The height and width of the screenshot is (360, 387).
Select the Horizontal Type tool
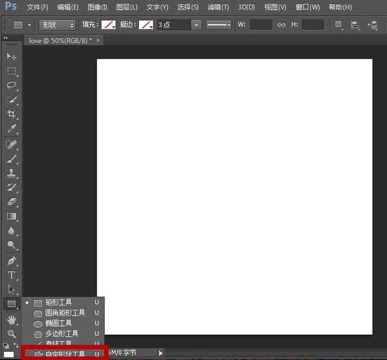(x=11, y=275)
